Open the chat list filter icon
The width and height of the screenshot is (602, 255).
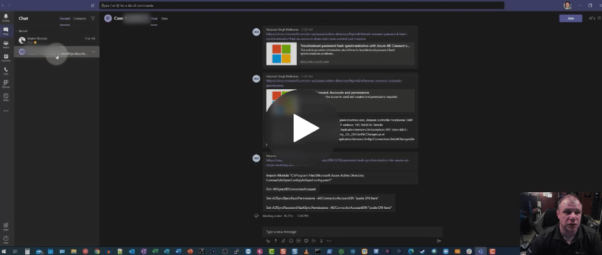93,18
